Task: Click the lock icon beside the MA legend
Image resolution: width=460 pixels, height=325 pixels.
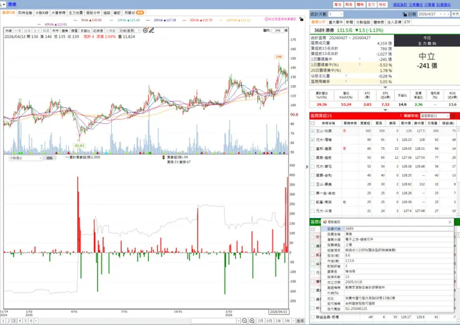Action: pyautogui.click(x=301, y=19)
